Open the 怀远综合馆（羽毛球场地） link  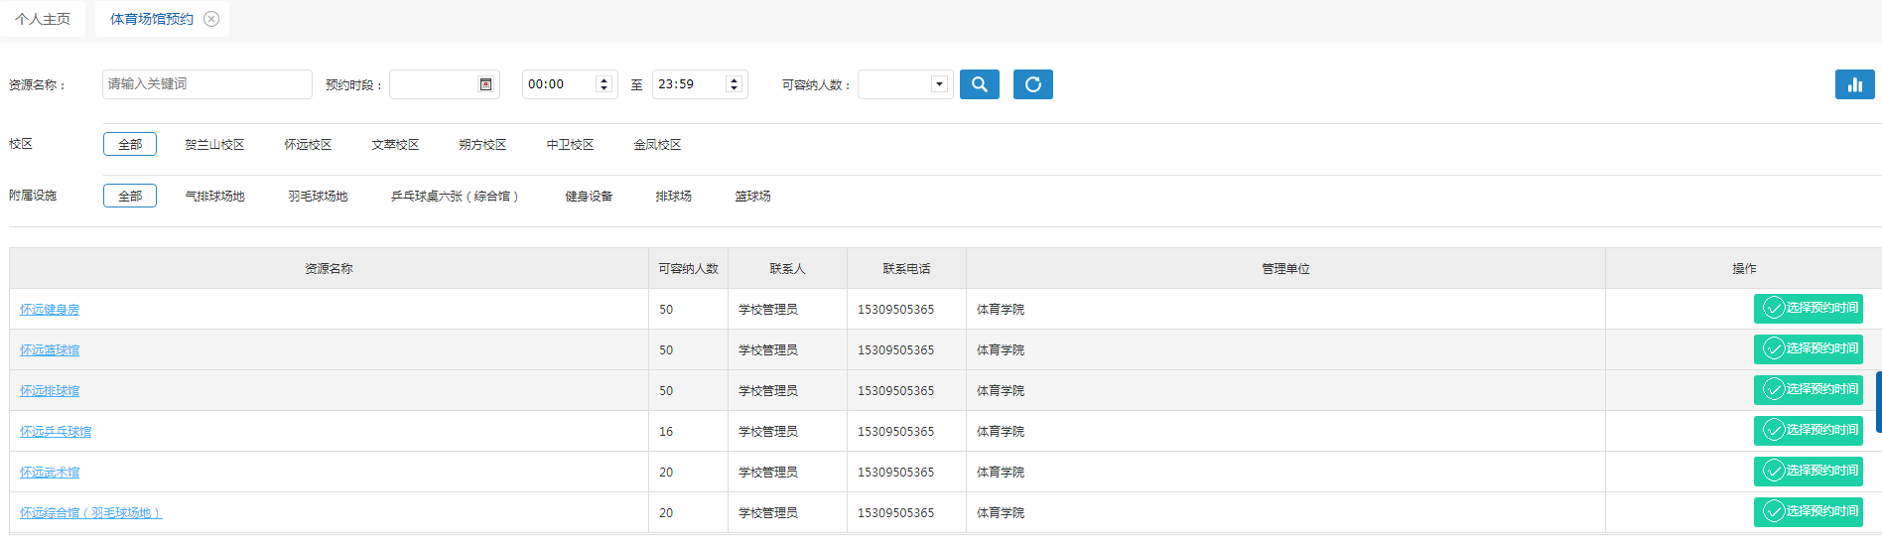coord(90,513)
